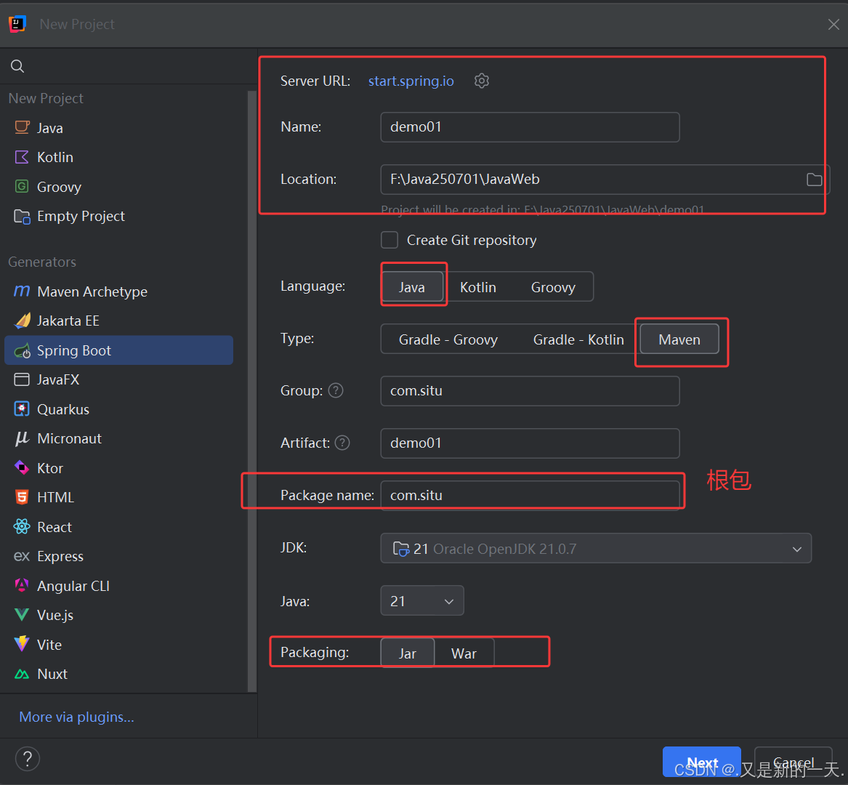848x785 pixels.
Task: Click the IntelliJ IDEA logo in title bar
Action: coord(17,24)
